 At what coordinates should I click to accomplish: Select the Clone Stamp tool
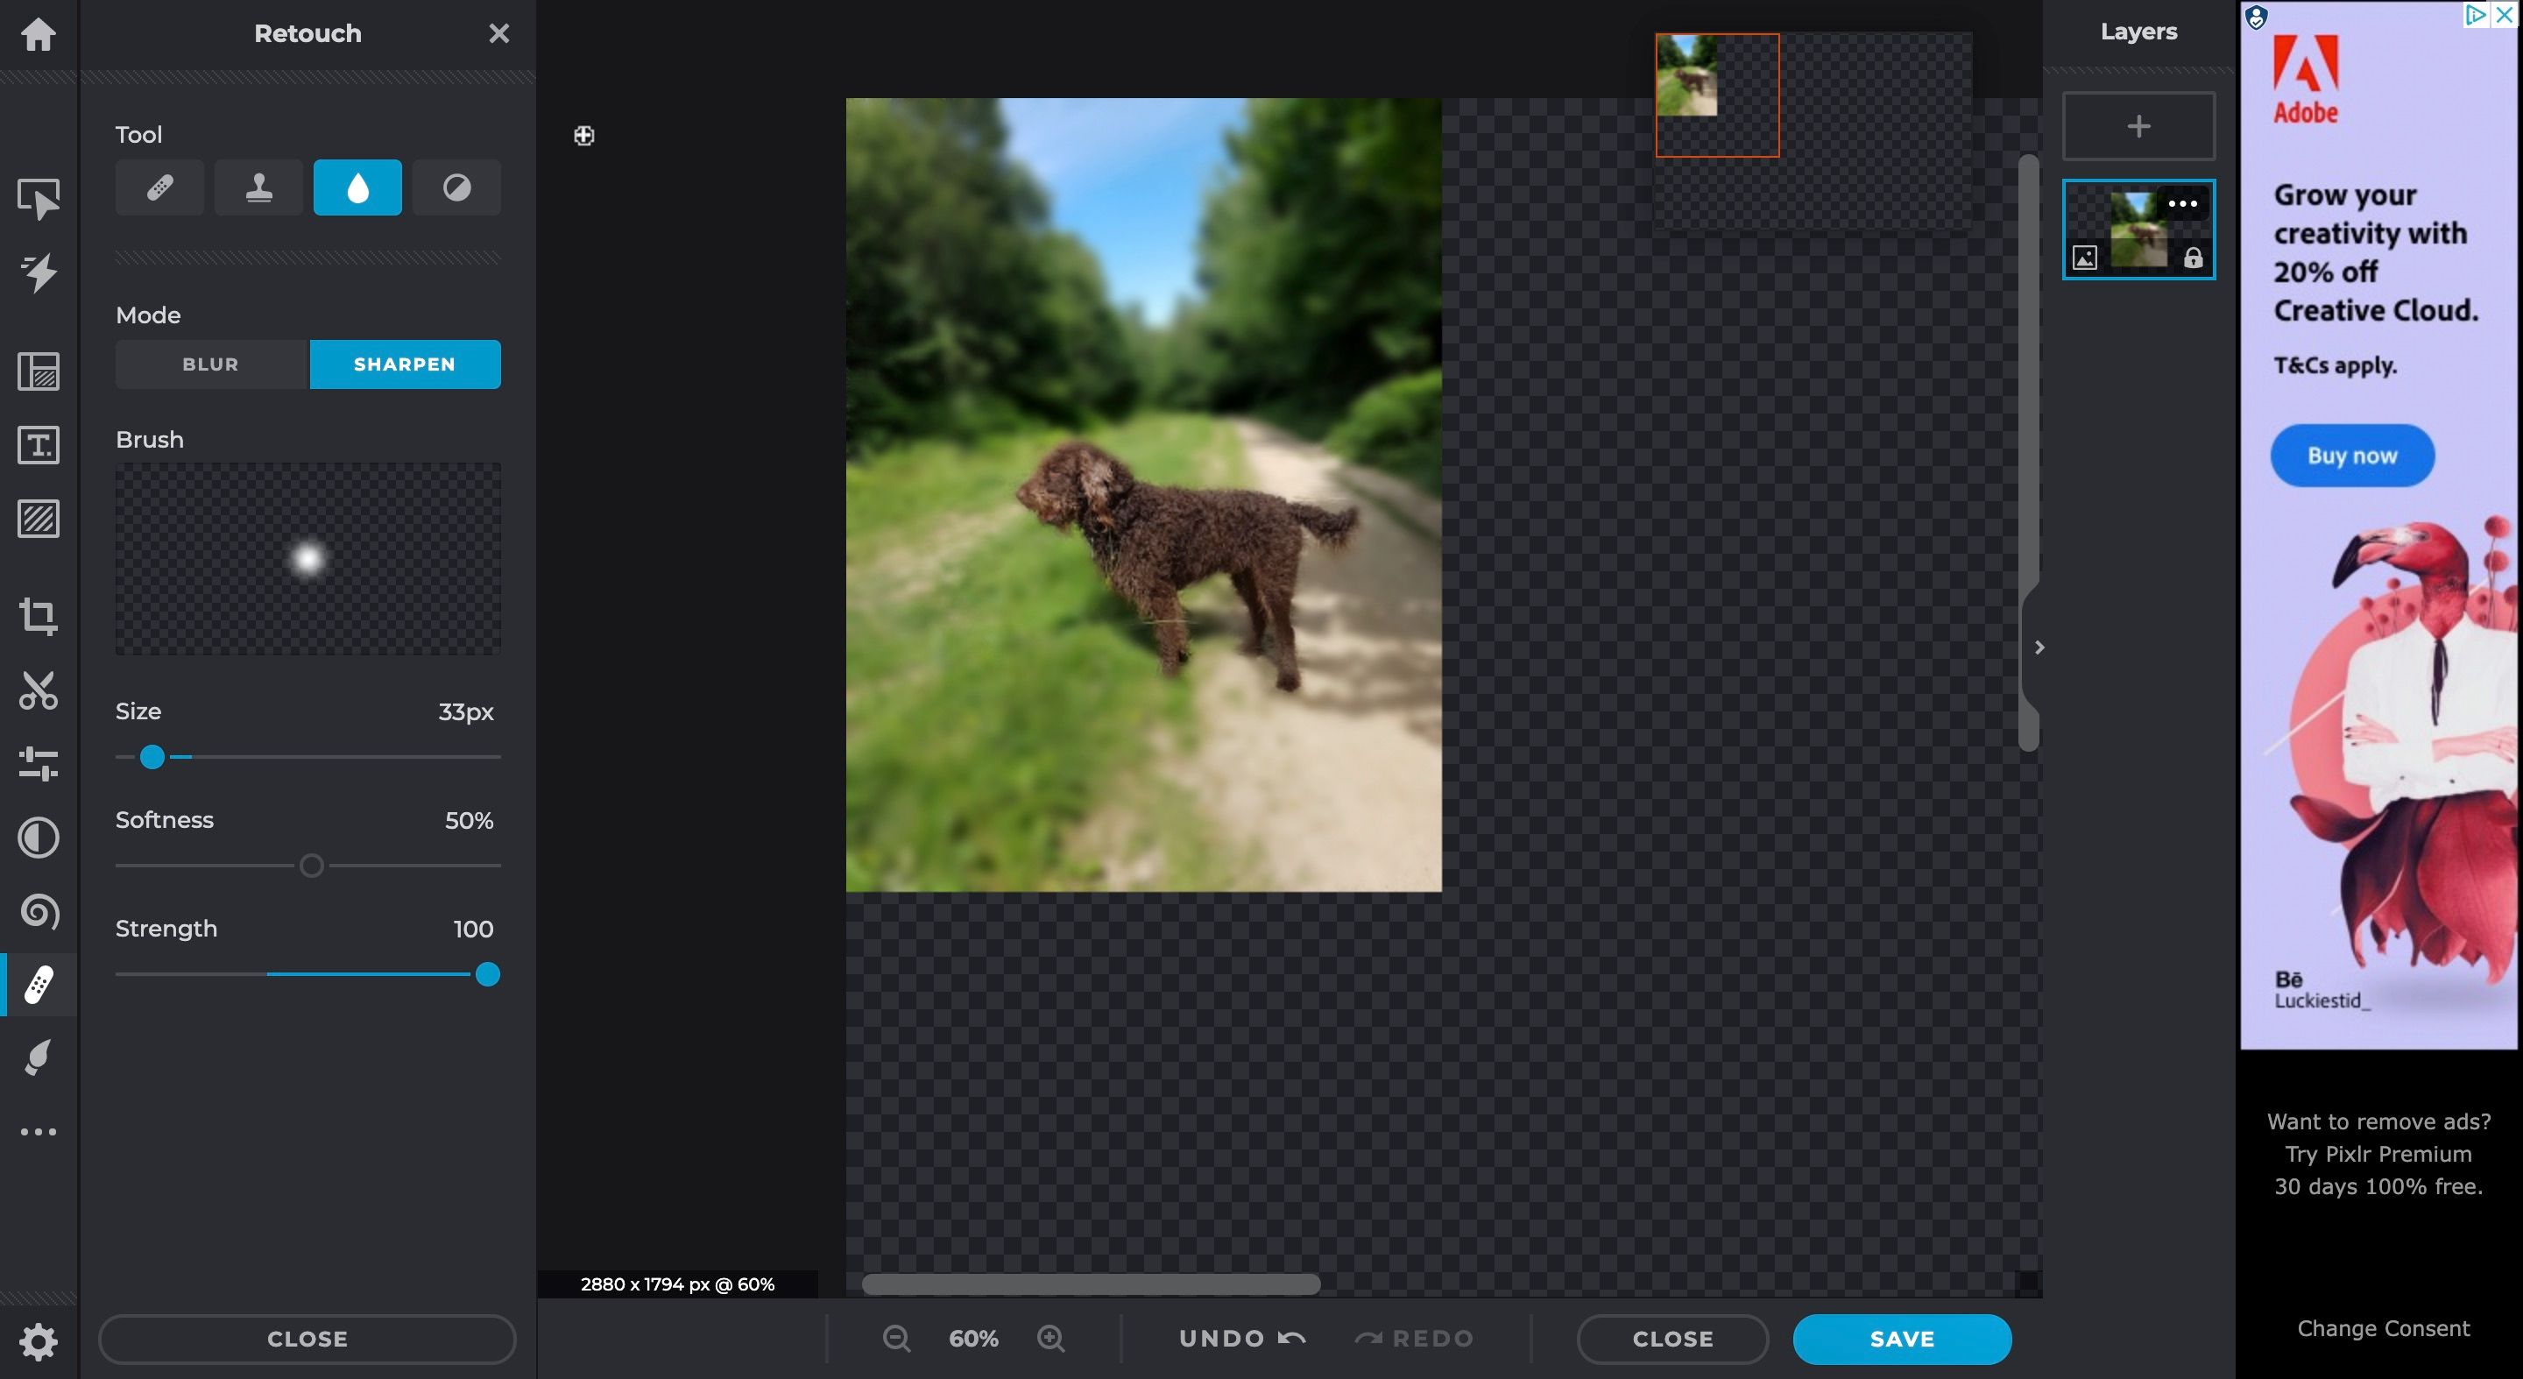point(258,187)
